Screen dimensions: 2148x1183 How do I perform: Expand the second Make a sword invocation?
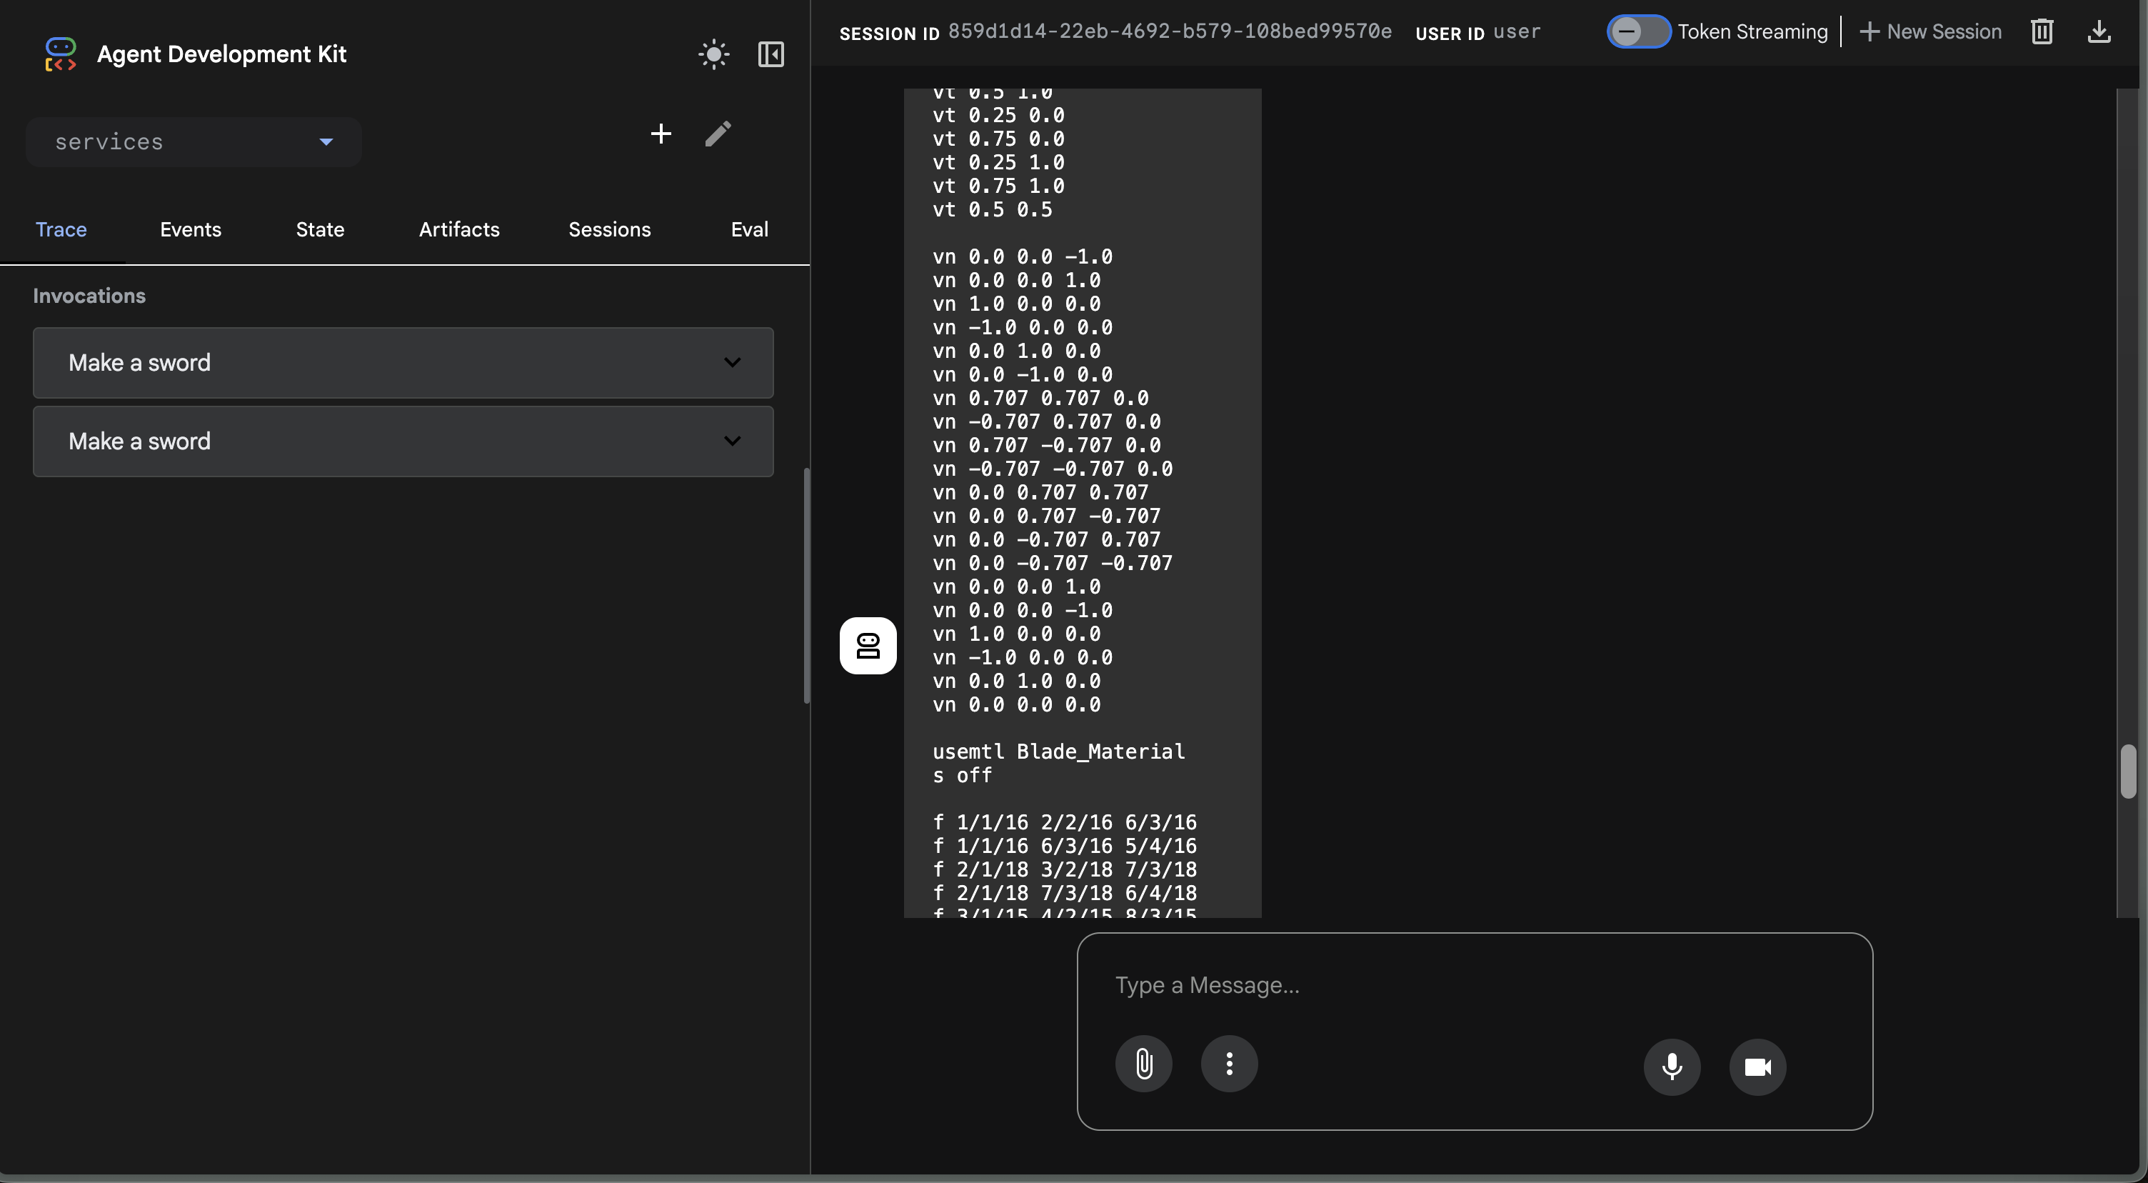click(403, 441)
